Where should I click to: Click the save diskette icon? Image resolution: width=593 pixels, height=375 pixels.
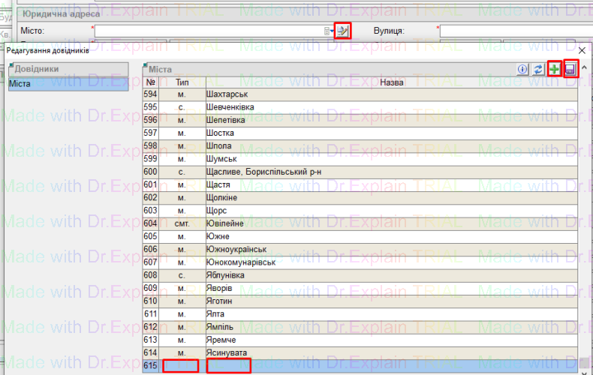coord(570,69)
